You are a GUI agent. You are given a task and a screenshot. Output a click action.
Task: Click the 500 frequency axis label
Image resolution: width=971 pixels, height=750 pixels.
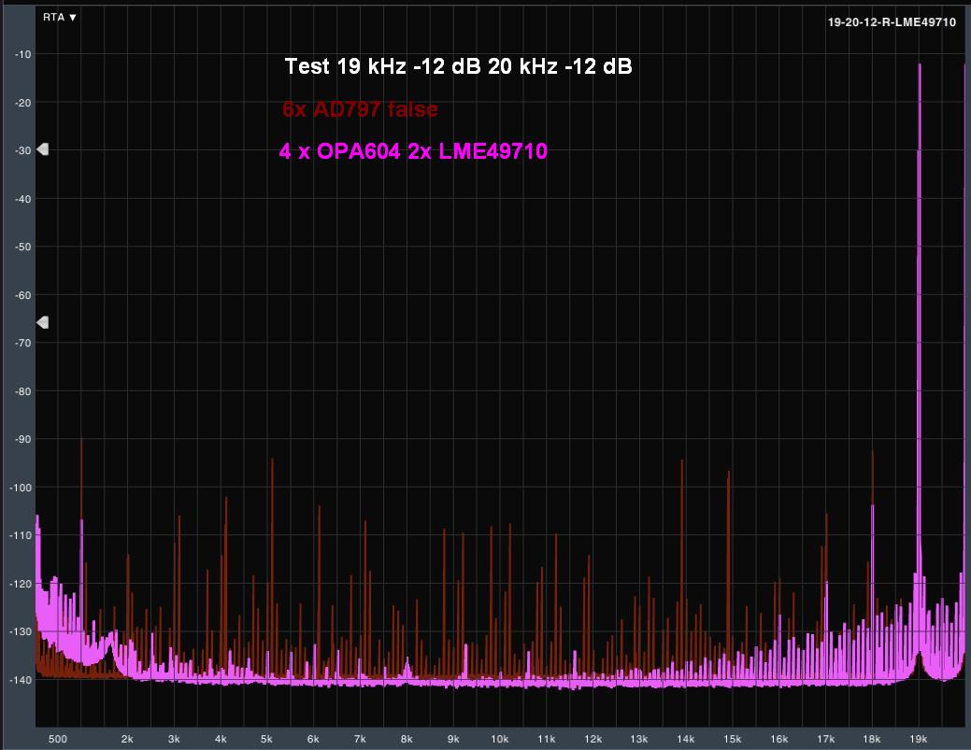point(58,739)
